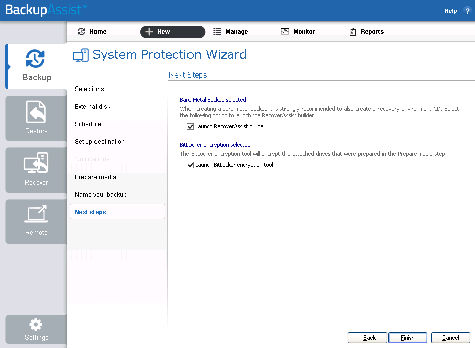Uncheck Launch BitLocker encryption tool
Viewport: 475px width, 348px height.
[x=190, y=165]
